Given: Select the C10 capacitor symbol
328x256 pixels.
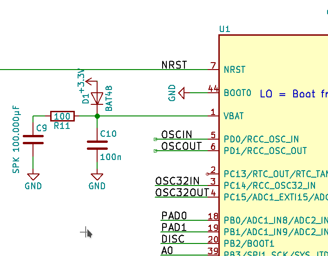Looking at the screenshot, I should pyautogui.click(x=97, y=145).
